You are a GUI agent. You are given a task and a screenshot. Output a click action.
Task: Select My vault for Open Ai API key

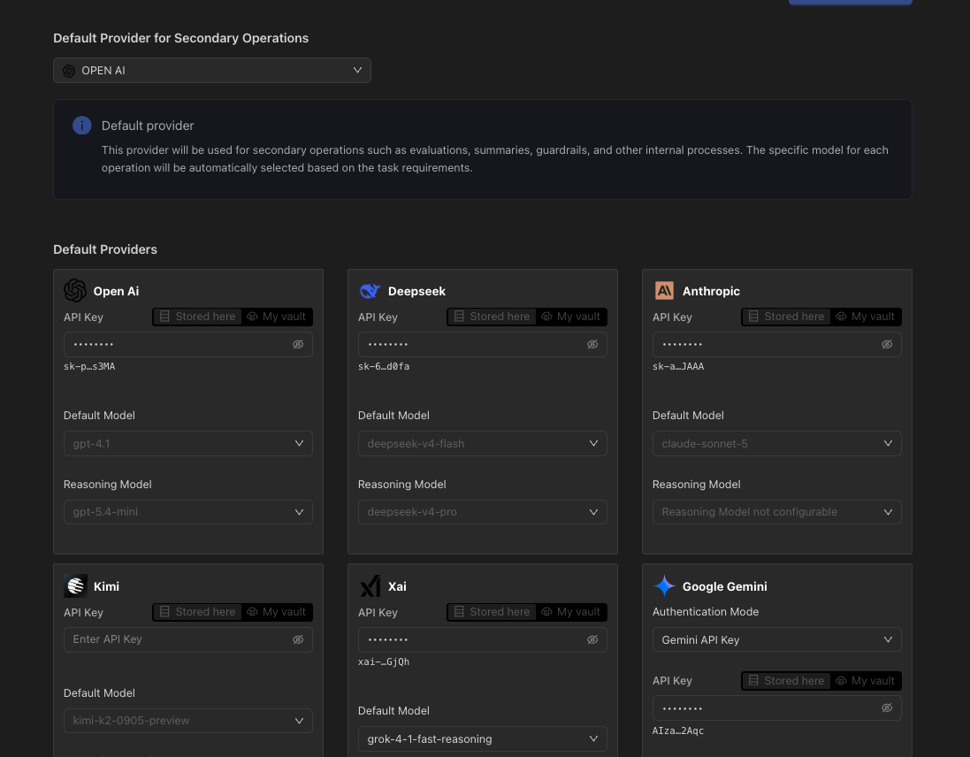coord(277,317)
